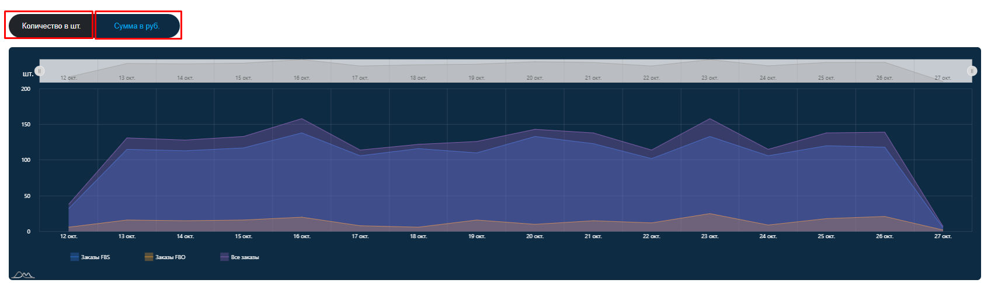Toggle the Заказы FBS series label
The height and width of the screenshot is (283, 984).
95,257
